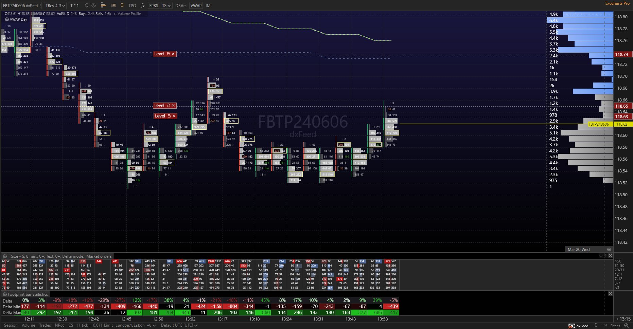Viewport: 633px width, 329px height.
Task: Click the 'c: Volume Profile' legend text
Action: (x=127, y=14)
